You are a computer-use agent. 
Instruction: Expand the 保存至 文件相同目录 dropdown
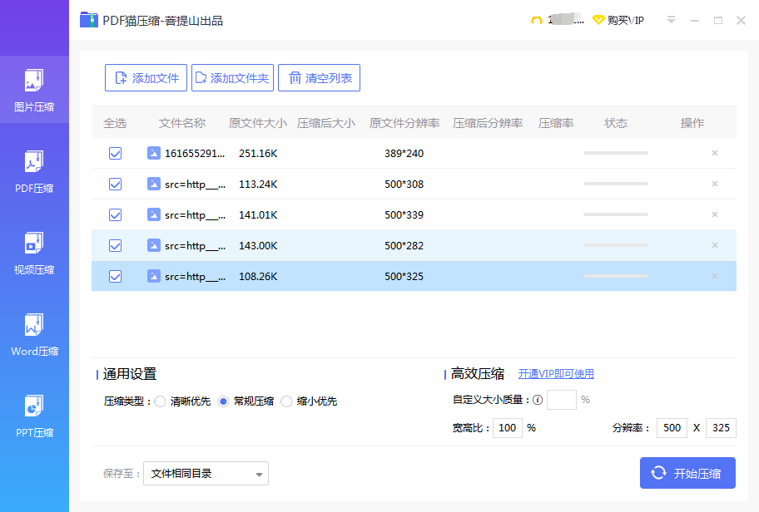point(206,473)
